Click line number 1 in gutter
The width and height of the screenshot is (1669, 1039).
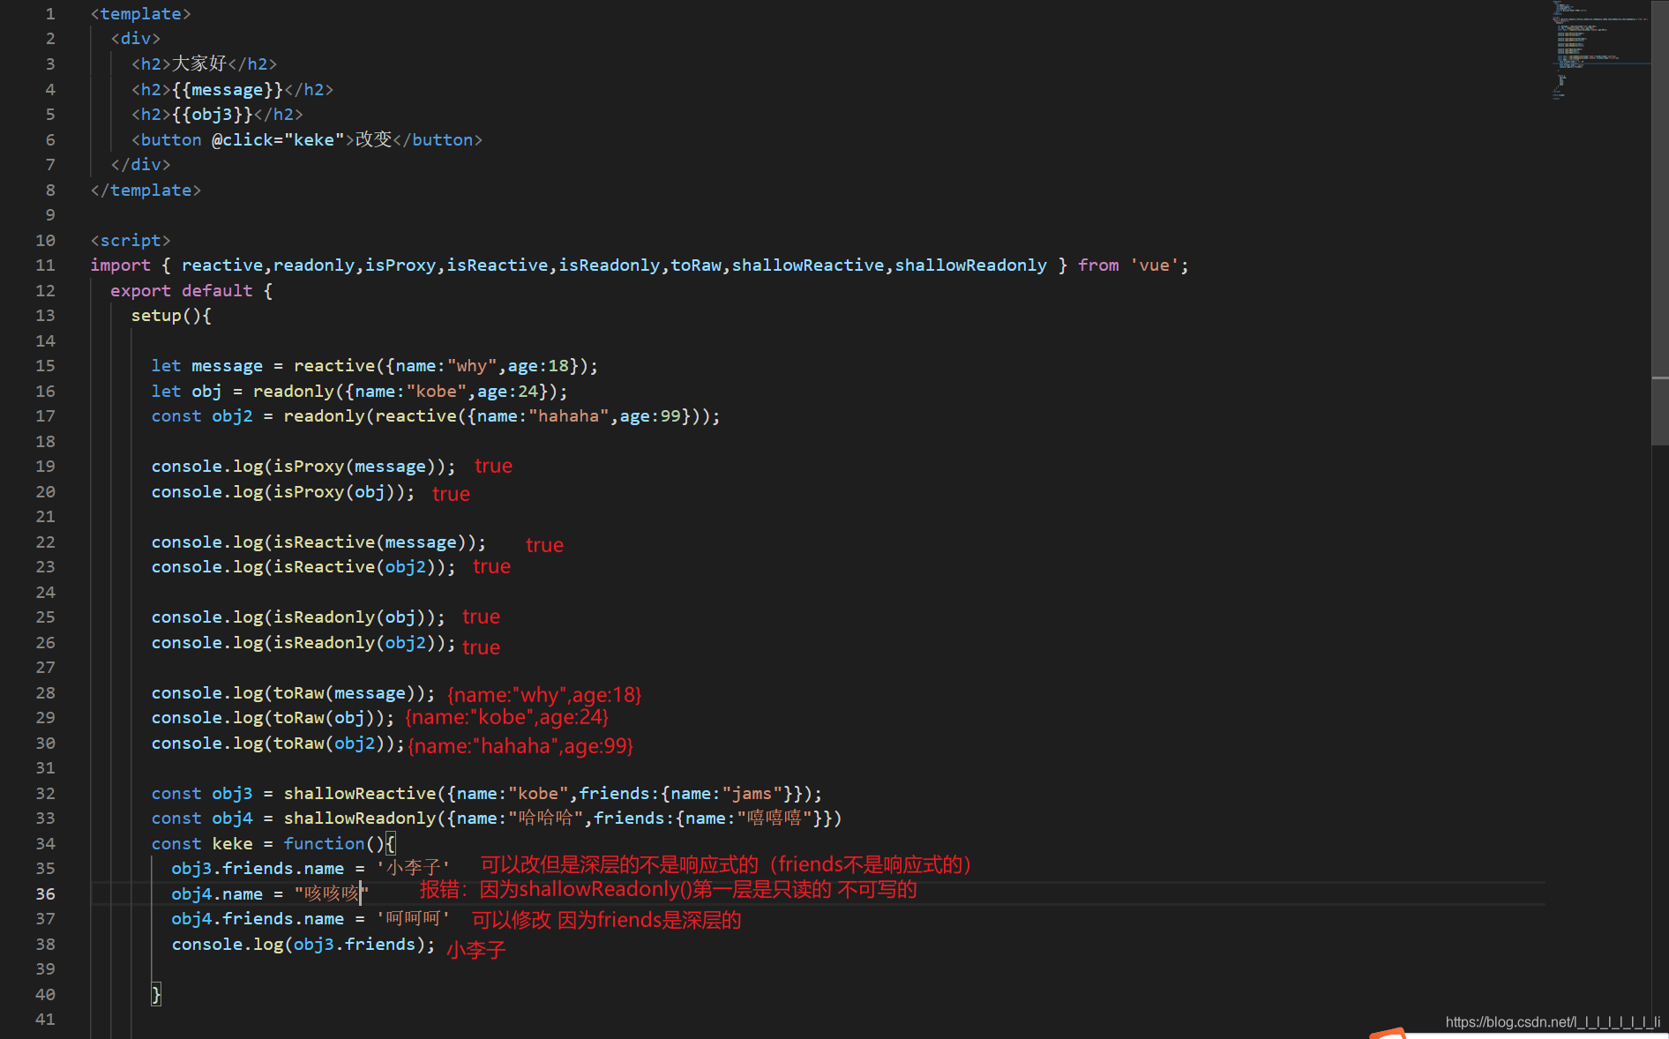(50, 13)
